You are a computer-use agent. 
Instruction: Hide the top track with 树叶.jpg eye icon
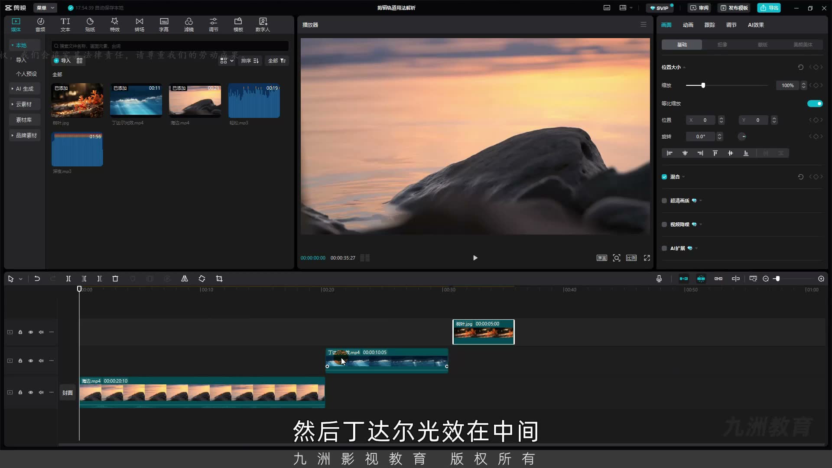(31, 332)
